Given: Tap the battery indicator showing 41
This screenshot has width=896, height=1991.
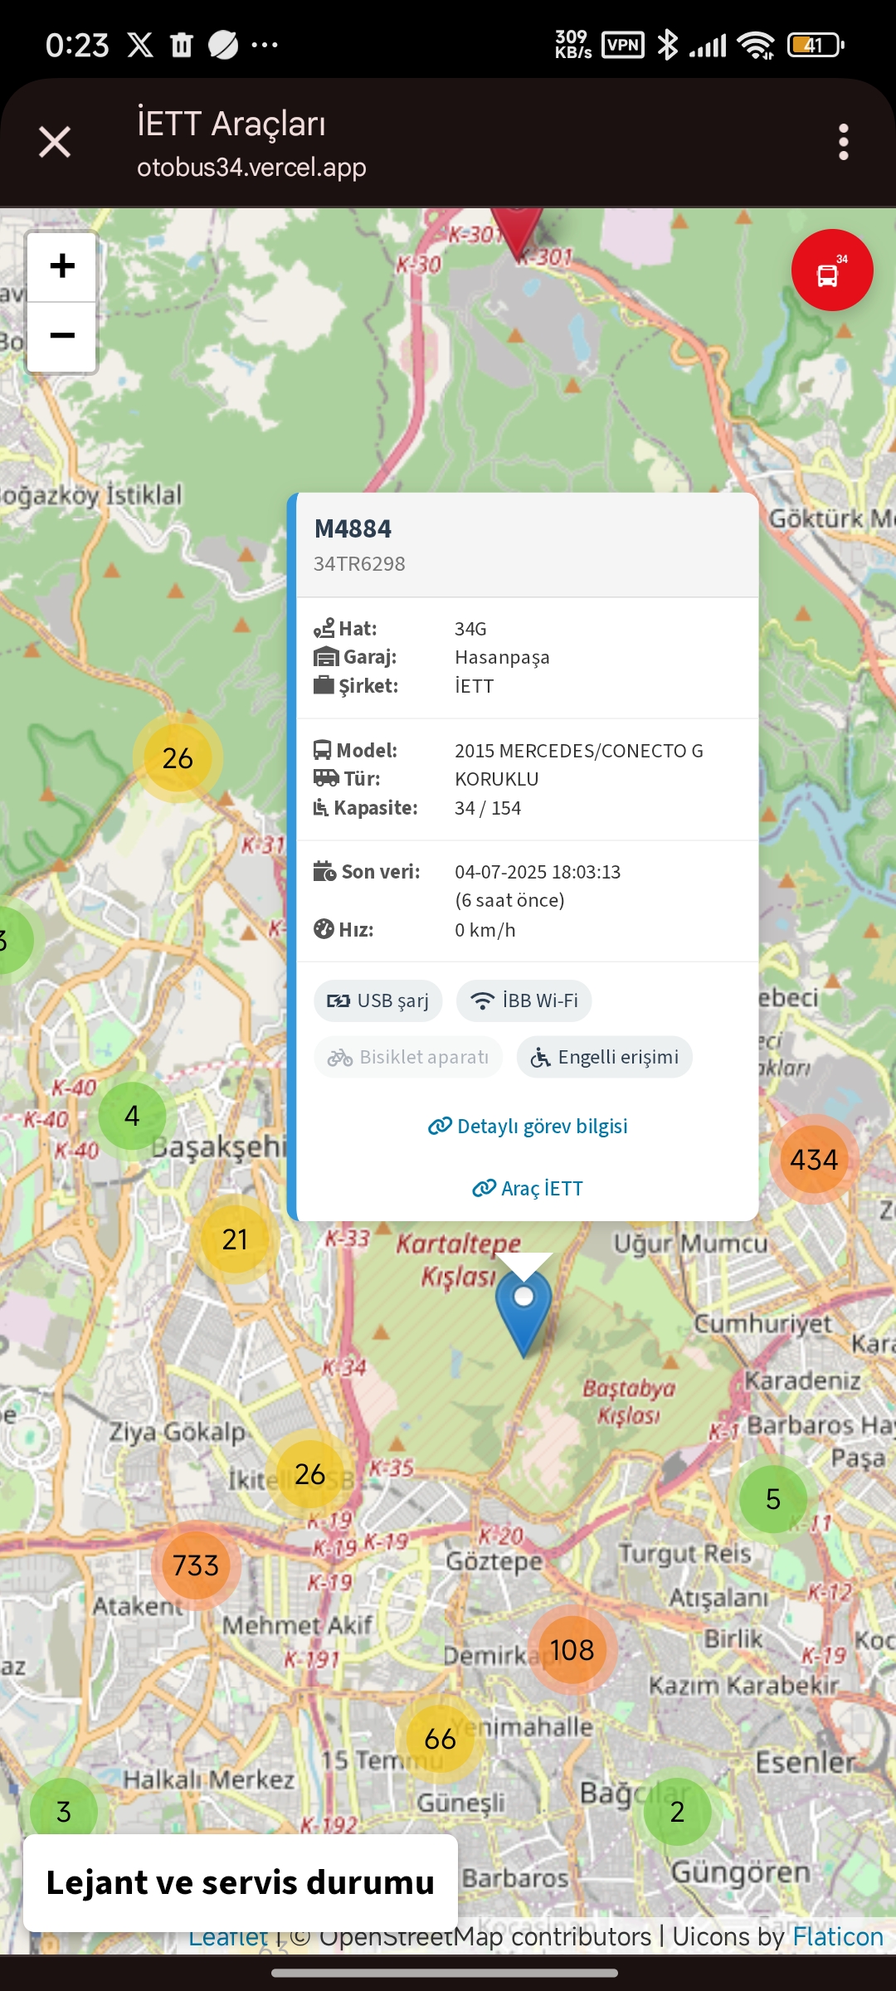Looking at the screenshot, I should click(x=815, y=45).
